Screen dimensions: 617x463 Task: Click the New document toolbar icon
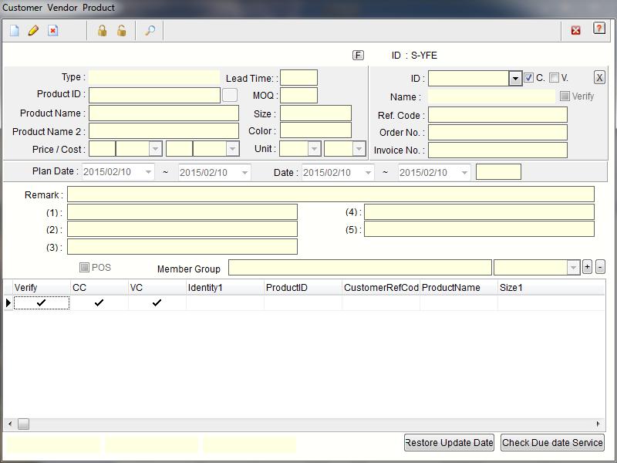point(14,31)
